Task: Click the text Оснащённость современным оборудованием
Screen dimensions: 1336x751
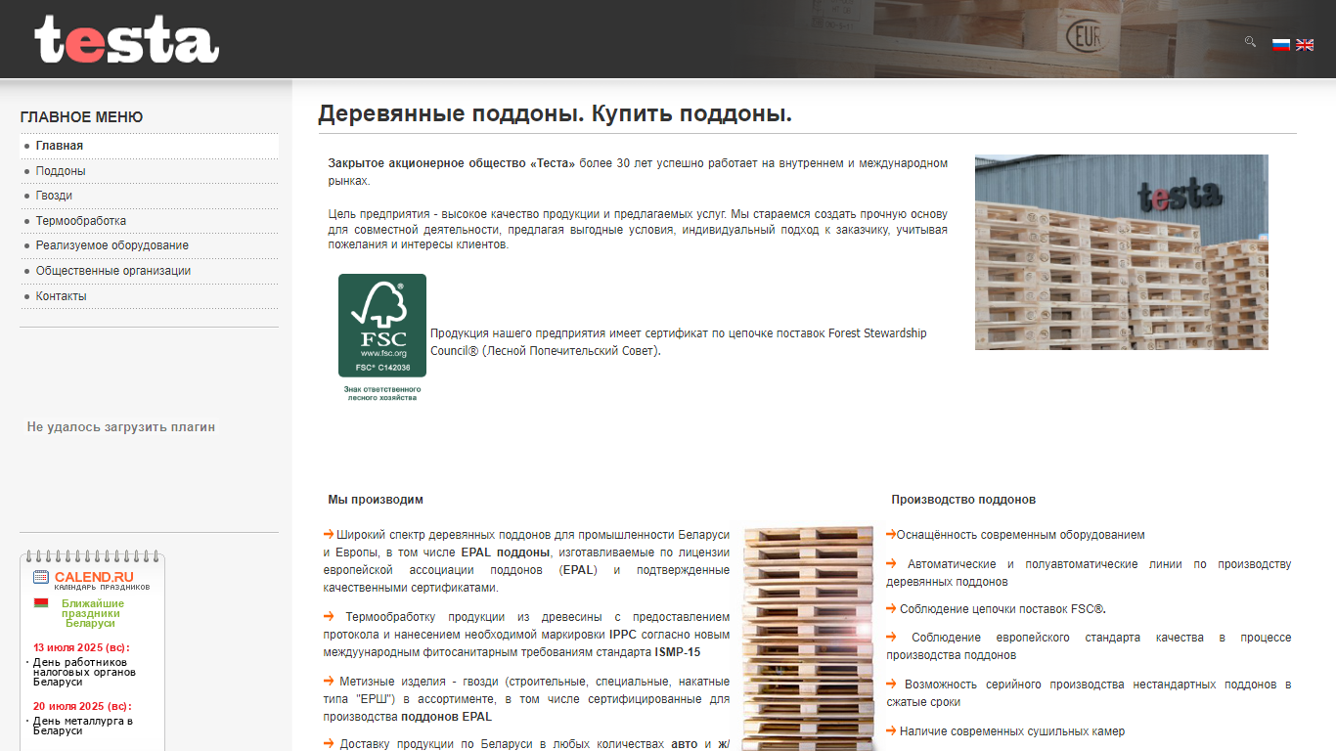Action: point(1020,535)
